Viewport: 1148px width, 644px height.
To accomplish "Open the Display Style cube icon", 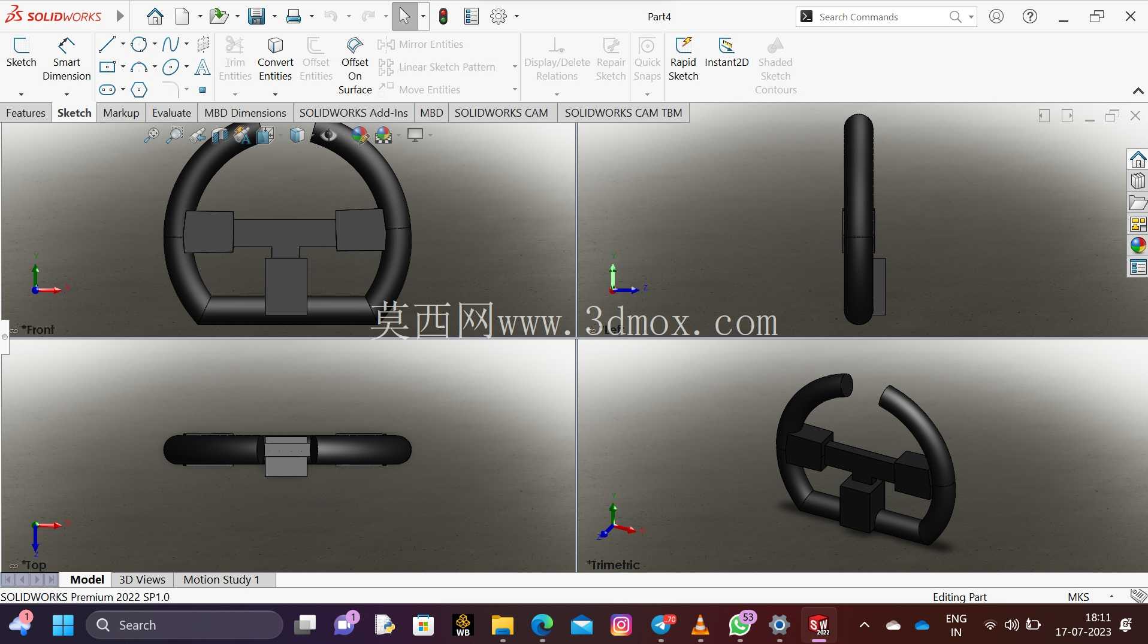I will coord(297,135).
